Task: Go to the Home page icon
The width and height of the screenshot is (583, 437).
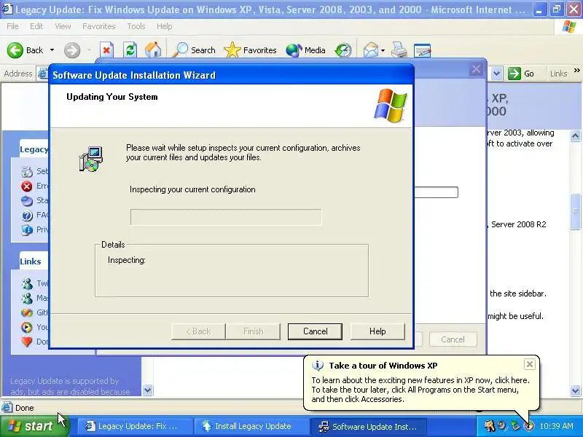Action: (x=153, y=50)
